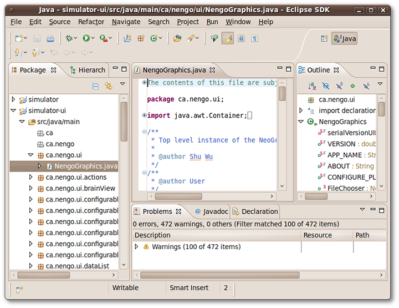
Task: Click the Save toolbar icon
Action: point(37,38)
